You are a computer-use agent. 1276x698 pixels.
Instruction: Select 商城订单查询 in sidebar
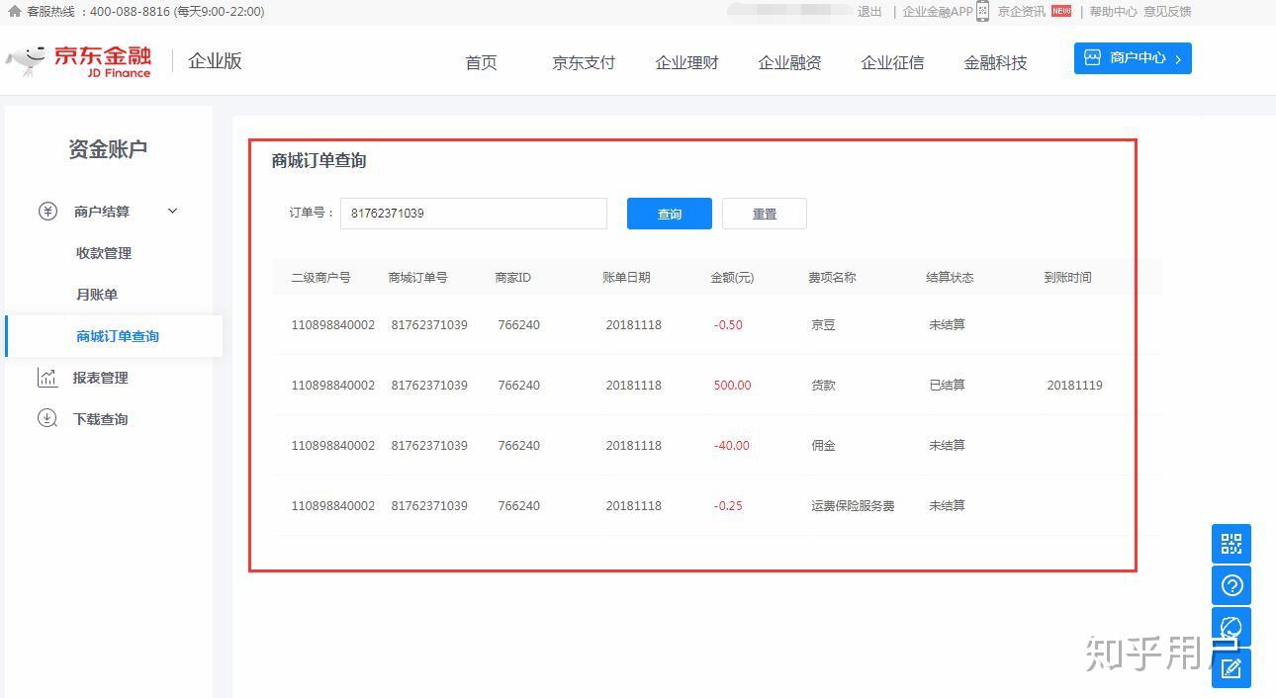pos(118,336)
